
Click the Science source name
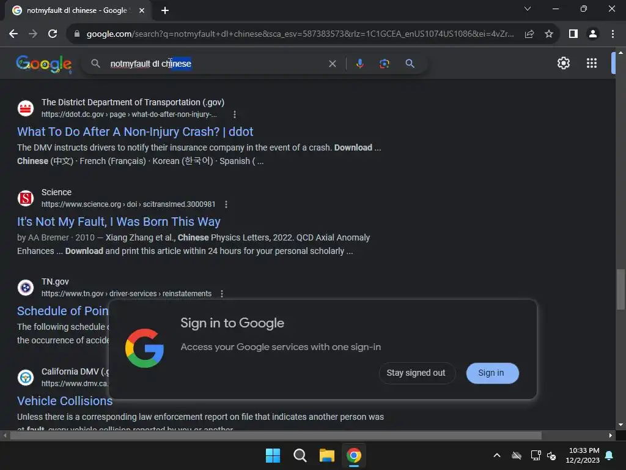click(56, 192)
